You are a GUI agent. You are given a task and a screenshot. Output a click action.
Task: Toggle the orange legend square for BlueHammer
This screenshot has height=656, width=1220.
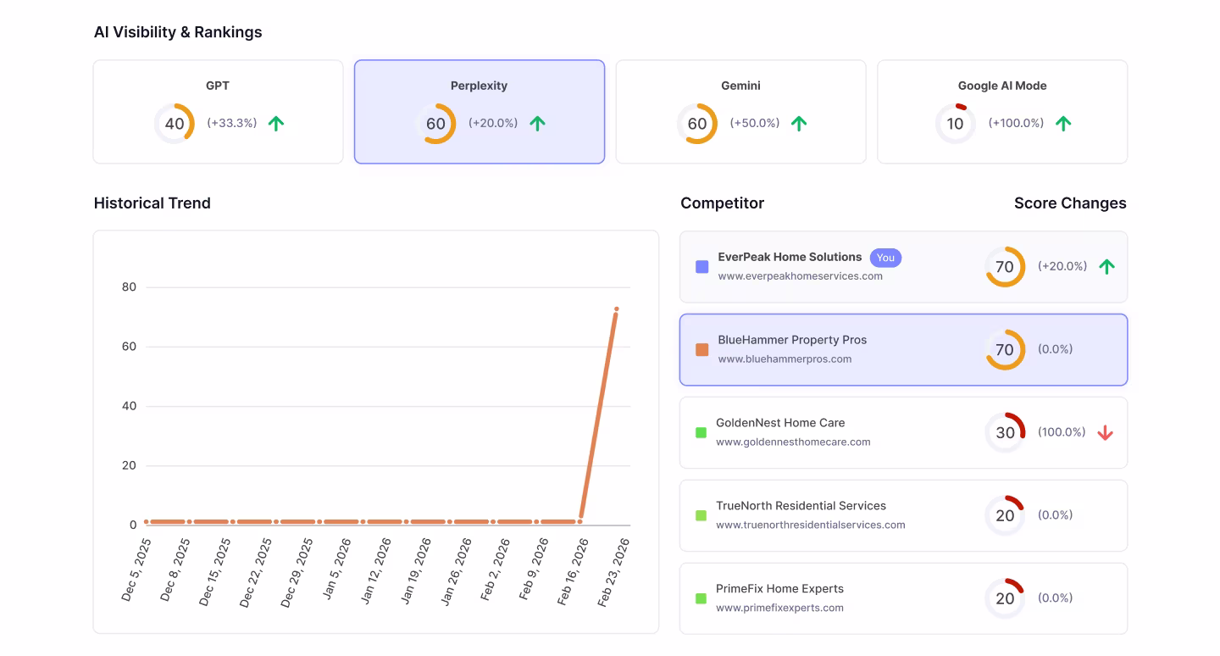(701, 348)
